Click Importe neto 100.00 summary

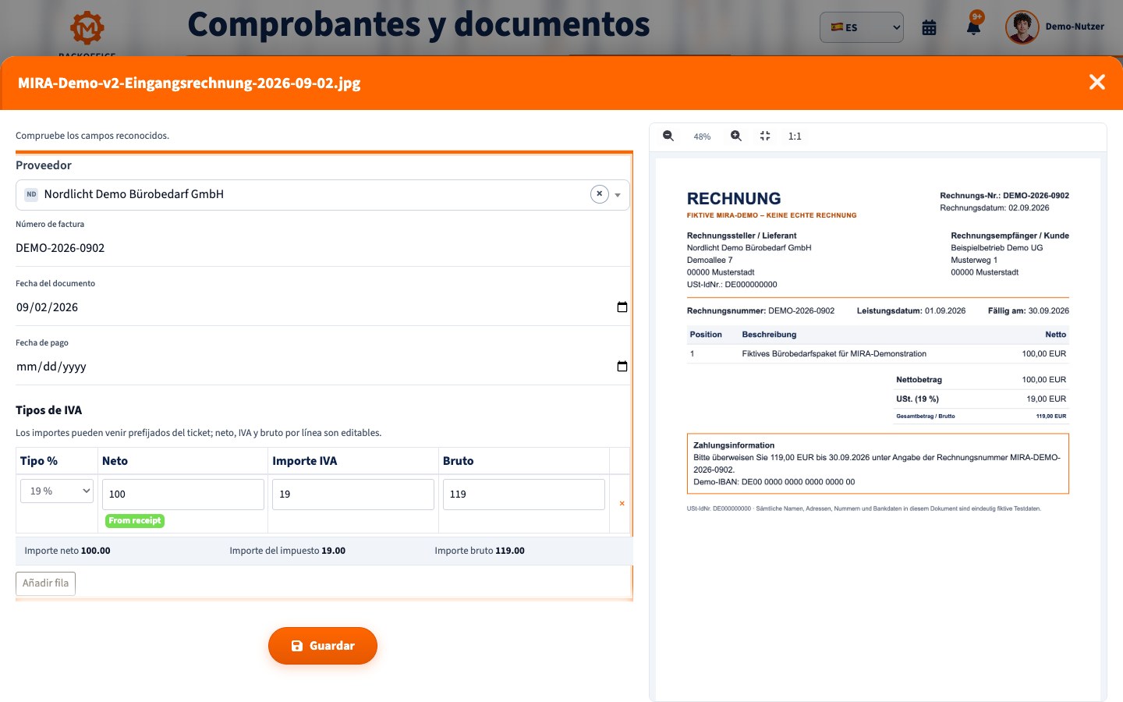(x=67, y=551)
